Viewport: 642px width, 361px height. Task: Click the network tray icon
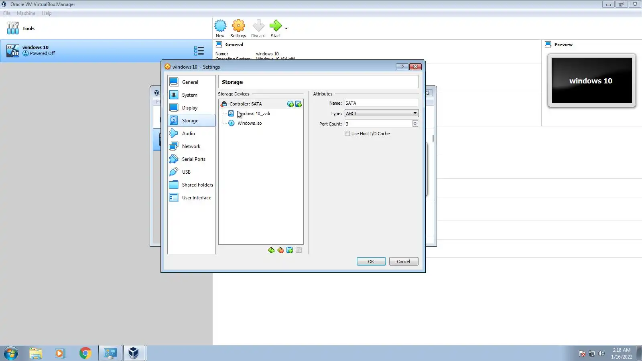(x=592, y=353)
